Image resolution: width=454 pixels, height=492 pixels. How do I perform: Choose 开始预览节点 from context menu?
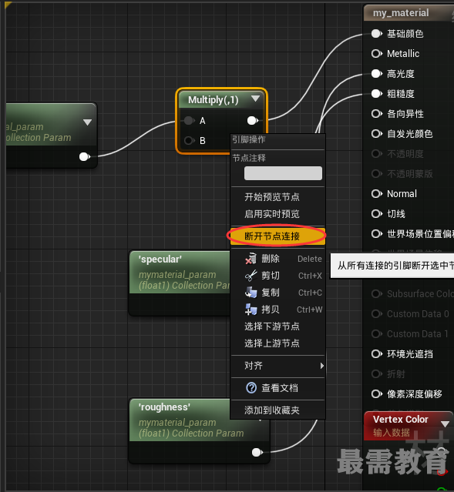277,197
